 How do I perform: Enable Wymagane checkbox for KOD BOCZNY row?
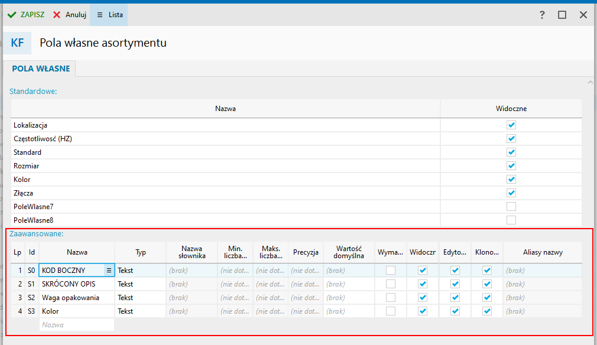pyautogui.click(x=391, y=271)
